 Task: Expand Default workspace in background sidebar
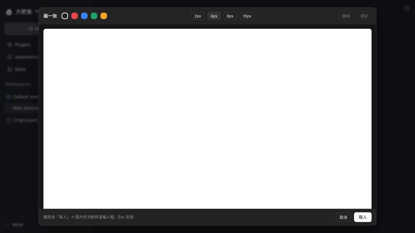pyautogui.click(x=22, y=97)
